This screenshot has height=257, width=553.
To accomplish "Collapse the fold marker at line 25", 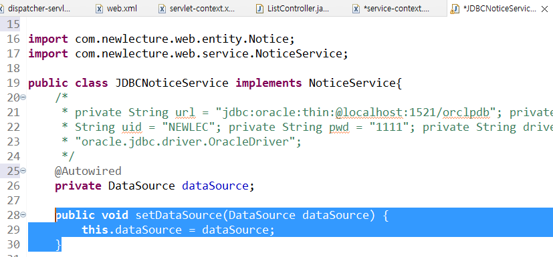I will [x=23, y=171].
